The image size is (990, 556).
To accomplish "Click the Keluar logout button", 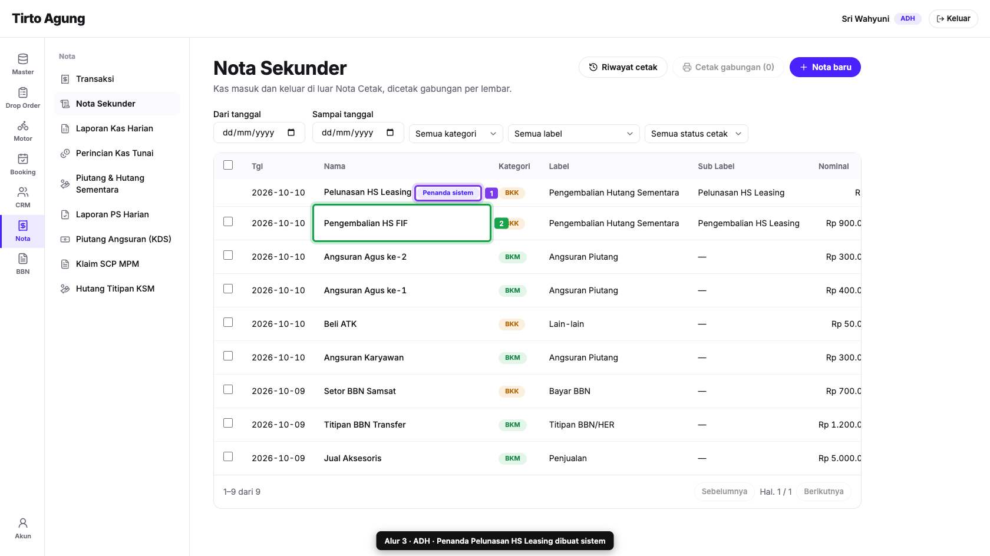I will [x=953, y=19].
